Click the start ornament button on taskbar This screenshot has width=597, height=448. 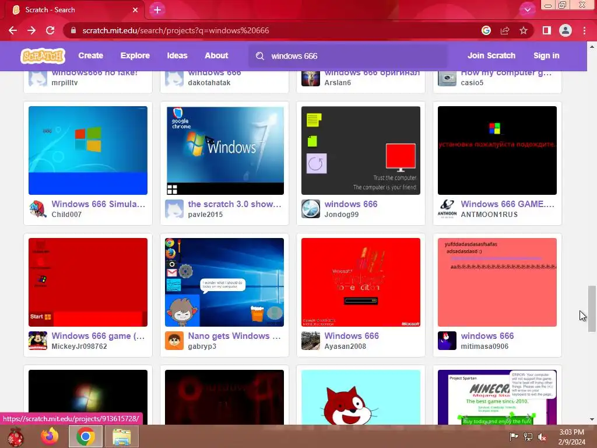pyautogui.click(x=15, y=436)
